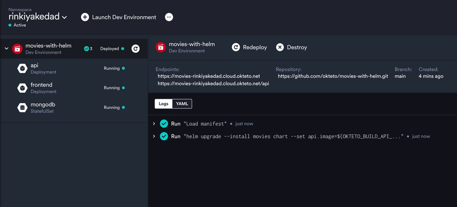Click the Redeploy button label
457x207 pixels.
pos(255,47)
